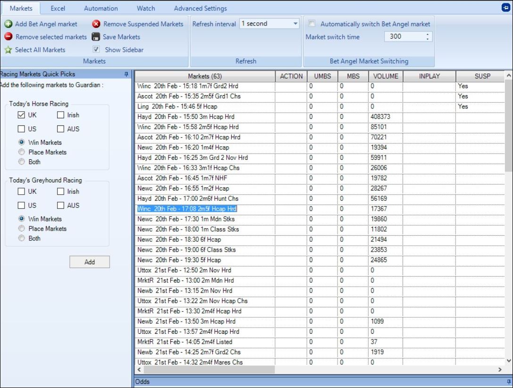Click the horizontal scrollbar left arrow
Viewport: 513px width, 388px height.
click(x=139, y=370)
